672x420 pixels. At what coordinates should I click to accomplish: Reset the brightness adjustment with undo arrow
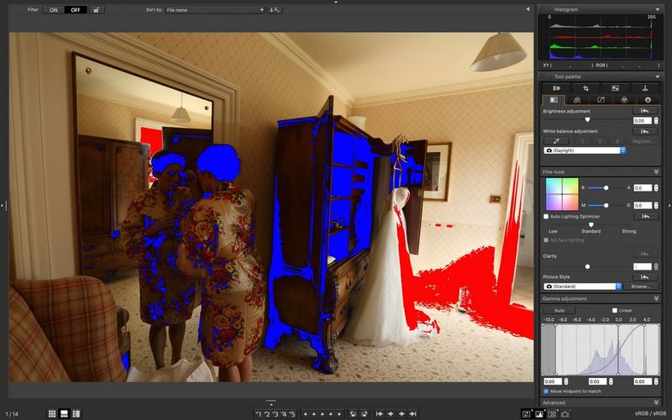[644, 111]
